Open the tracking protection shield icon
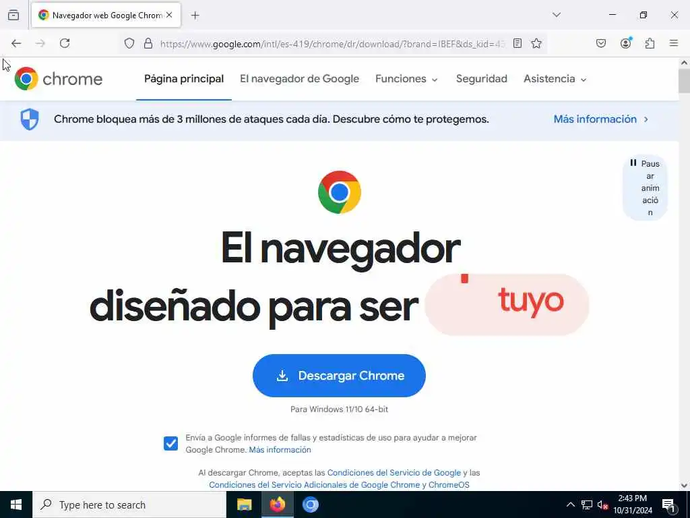 click(129, 43)
